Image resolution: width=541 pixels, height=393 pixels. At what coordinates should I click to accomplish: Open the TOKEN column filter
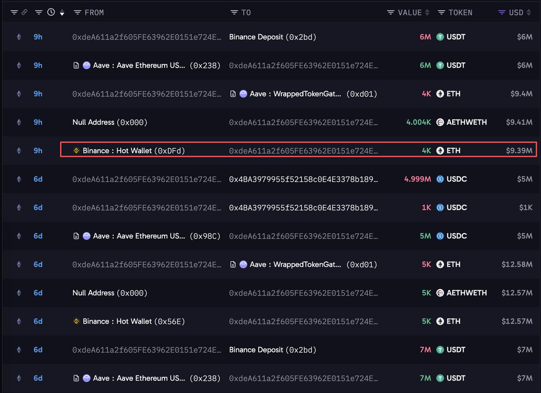pos(441,13)
